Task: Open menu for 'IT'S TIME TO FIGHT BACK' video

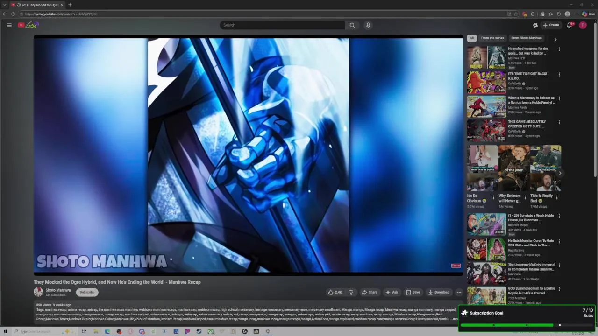Action: click(x=559, y=74)
